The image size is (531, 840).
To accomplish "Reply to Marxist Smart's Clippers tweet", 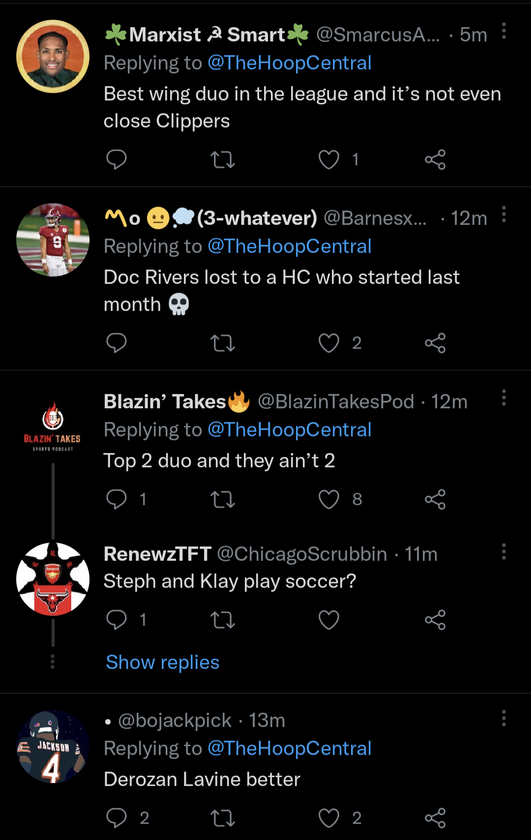I will coord(117,159).
